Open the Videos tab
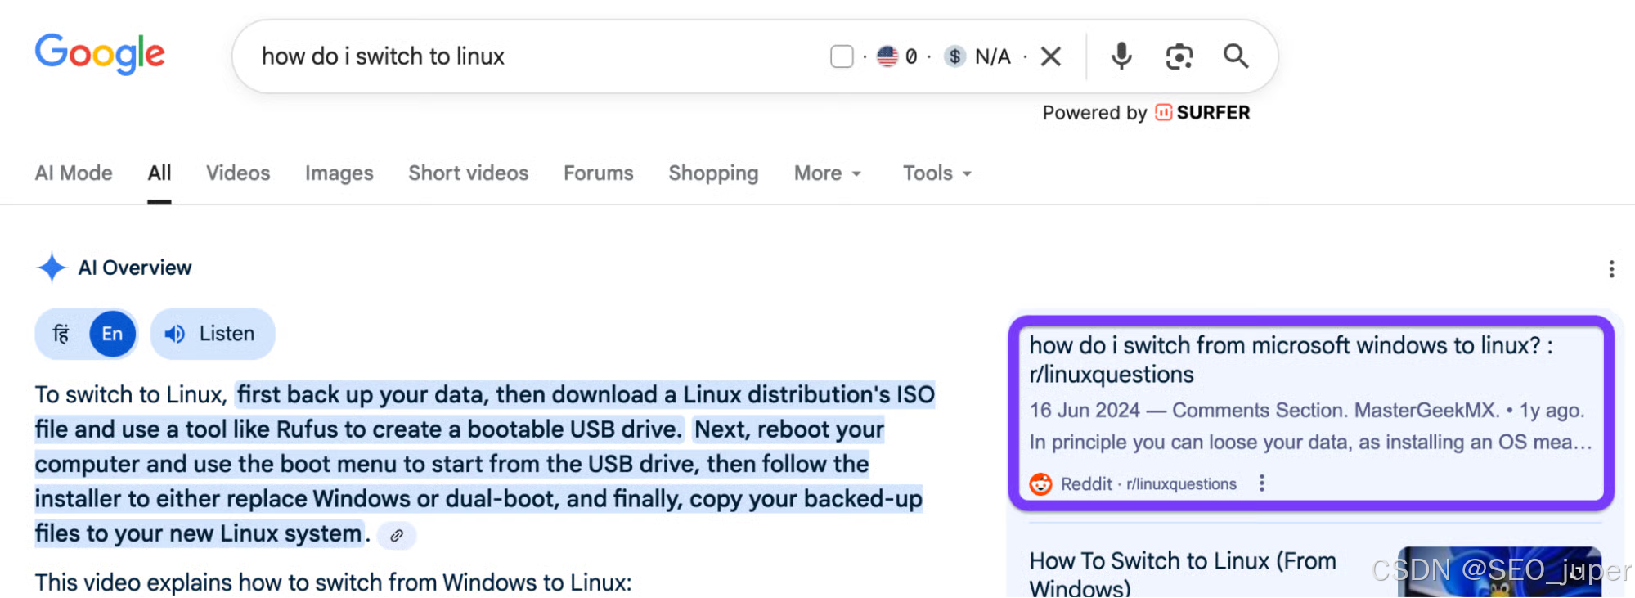1635x598 pixels. [238, 173]
